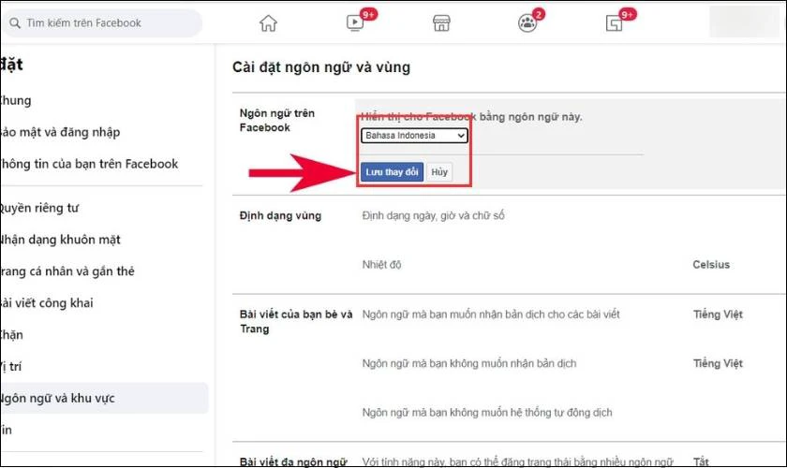The height and width of the screenshot is (468, 787).
Task: Click the profile area at top right
Action: coord(744,22)
